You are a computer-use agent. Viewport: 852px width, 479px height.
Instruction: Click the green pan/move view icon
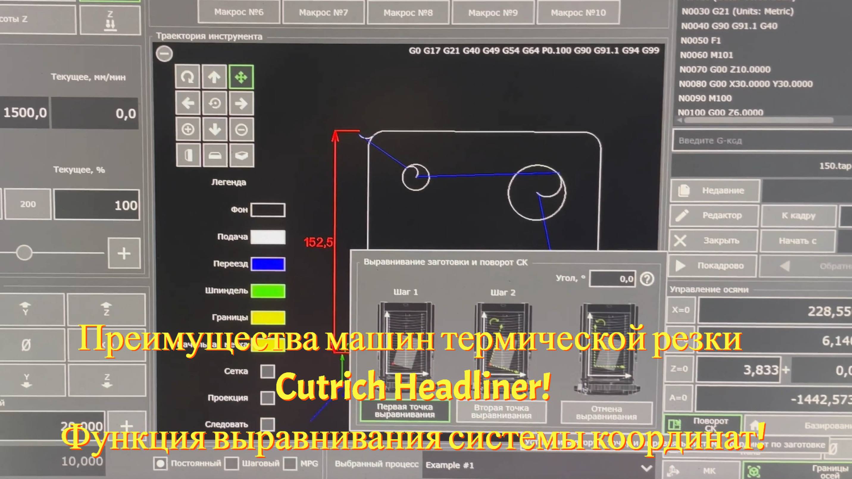coord(241,77)
